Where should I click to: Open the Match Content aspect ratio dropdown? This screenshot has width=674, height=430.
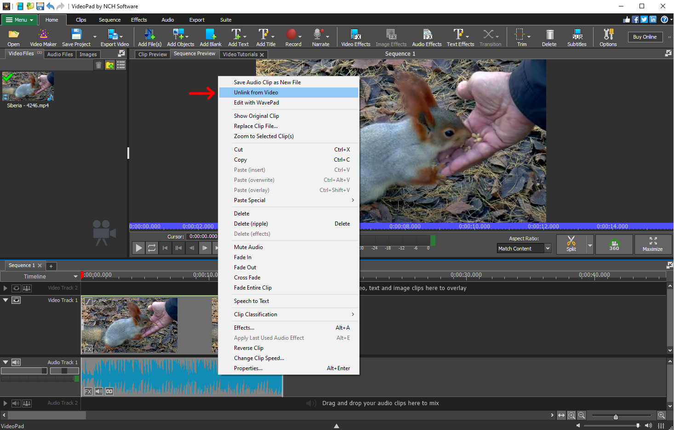tap(524, 249)
